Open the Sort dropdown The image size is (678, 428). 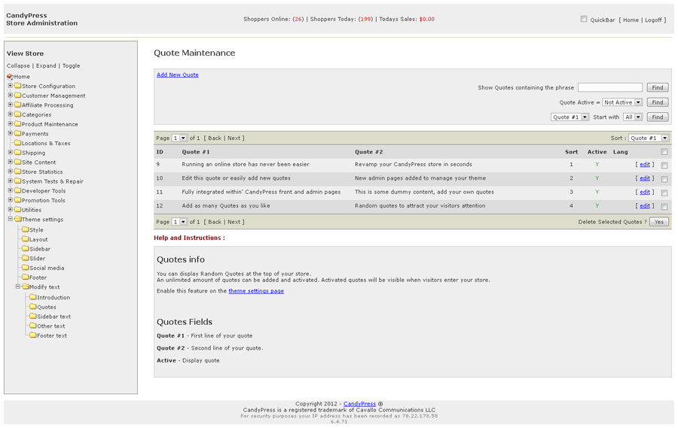tap(649, 138)
